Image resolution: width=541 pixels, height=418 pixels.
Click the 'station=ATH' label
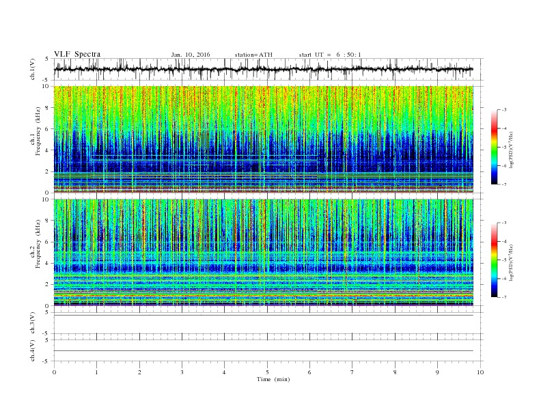pyautogui.click(x=253, y=55)
